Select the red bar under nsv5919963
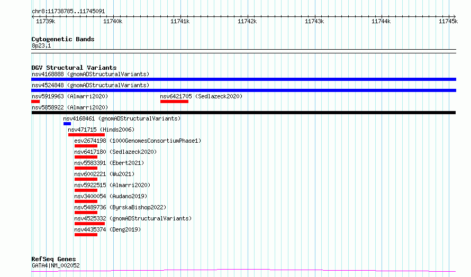Screen dimensions: 471x277 click(x=35, y=101)
